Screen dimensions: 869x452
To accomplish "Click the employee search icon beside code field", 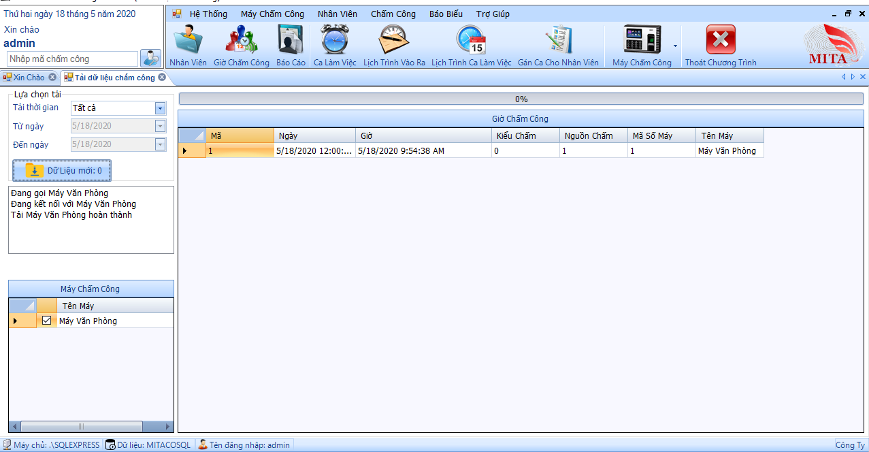I will tap(150, 59).
